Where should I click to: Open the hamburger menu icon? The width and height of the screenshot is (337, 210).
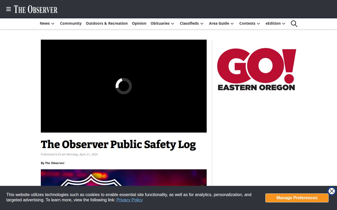(8, 9)
